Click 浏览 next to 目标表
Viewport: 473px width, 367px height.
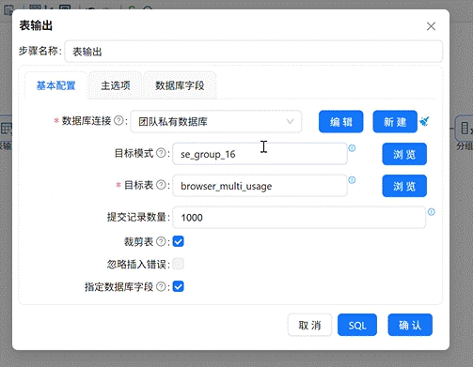[x=404, y=186]
